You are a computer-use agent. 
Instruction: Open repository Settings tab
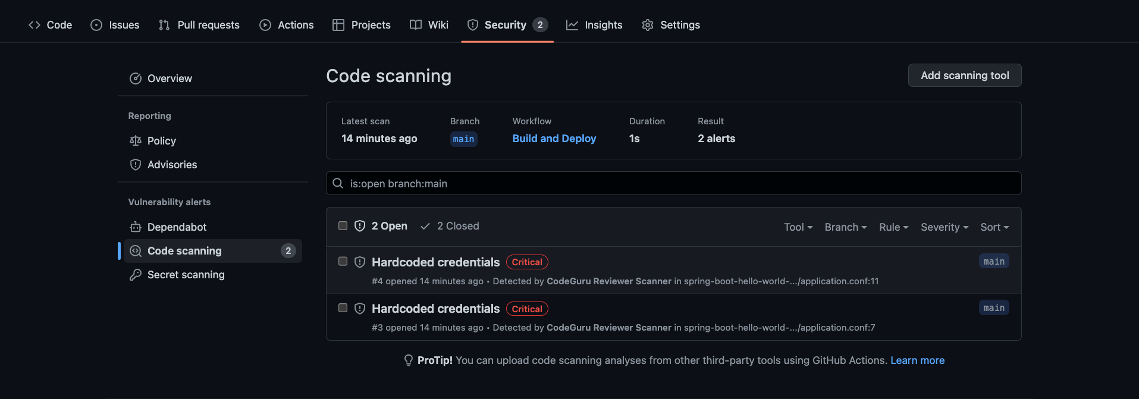pos(671,25)
